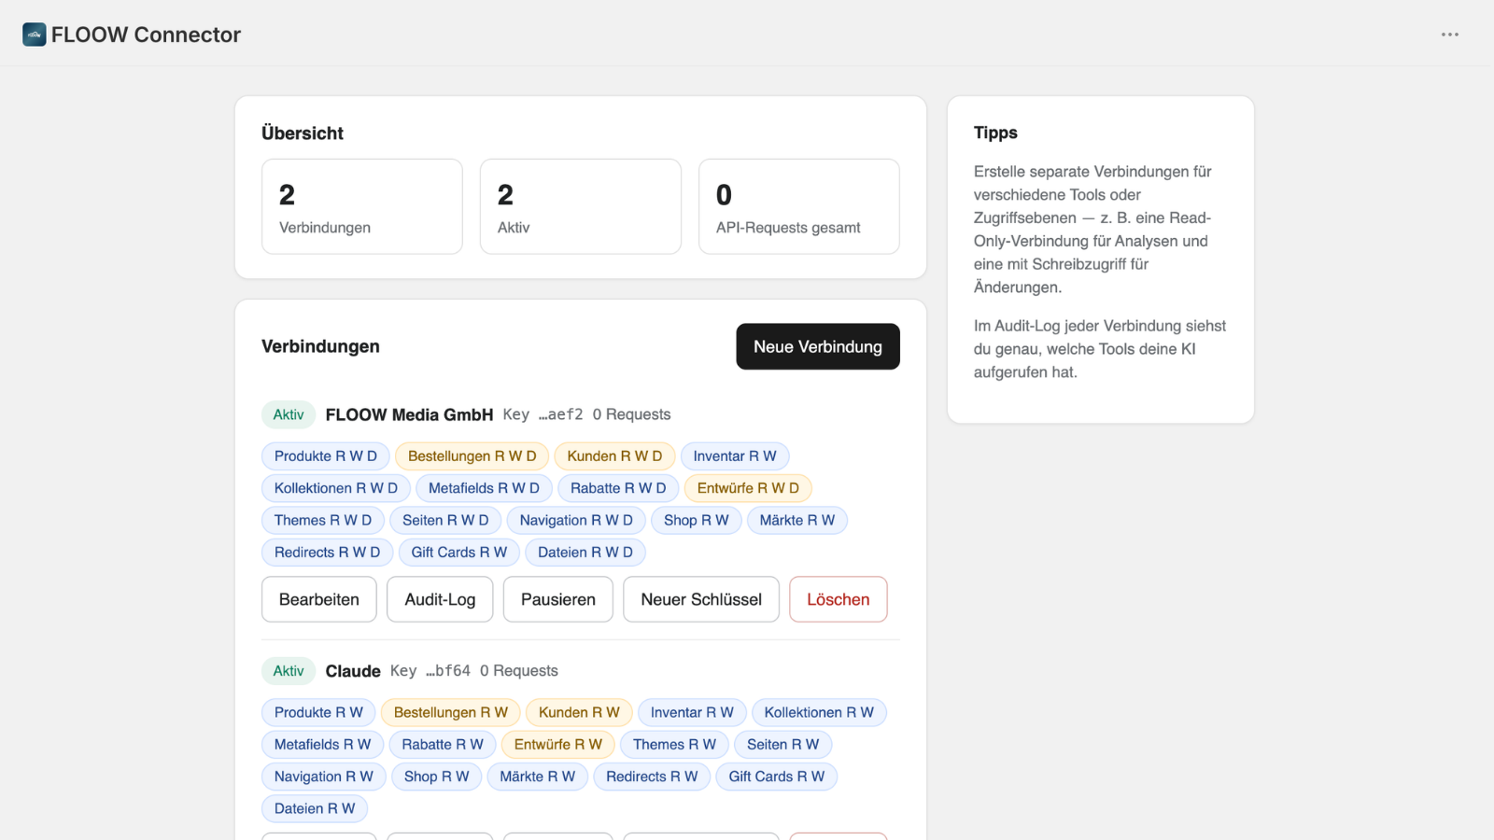Click the Themes R W tag of Claude
This screenshot has height=840, width=1494.
(674, 745)
